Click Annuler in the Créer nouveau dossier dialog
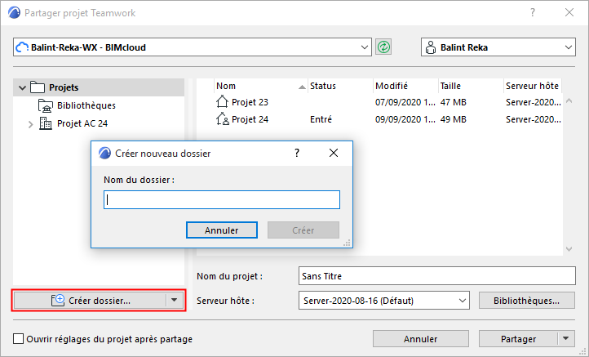 pos(222,230)
